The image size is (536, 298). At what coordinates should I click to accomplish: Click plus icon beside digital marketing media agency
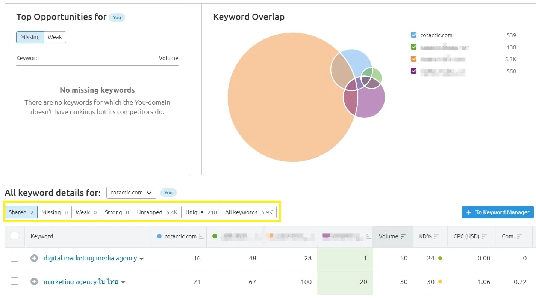coord(34,258)
